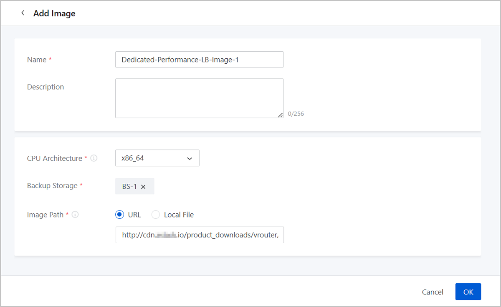The height and width of the screenshot is (307, 501).
Task: Click the BS-1 backup storage chip text
Action: [129, 187]
